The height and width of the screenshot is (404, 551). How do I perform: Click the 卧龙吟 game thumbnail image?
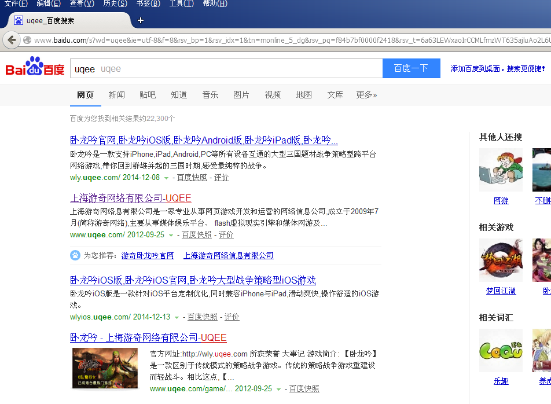105,368
